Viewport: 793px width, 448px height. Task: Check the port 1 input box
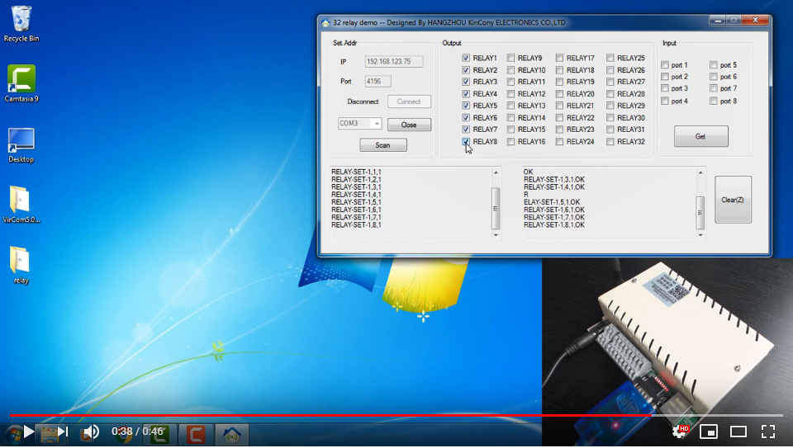665,64
